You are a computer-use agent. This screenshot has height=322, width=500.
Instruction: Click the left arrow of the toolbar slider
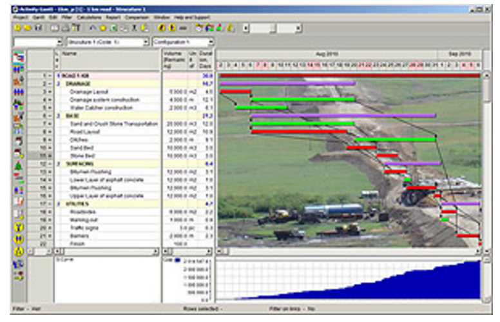(246, 28)
